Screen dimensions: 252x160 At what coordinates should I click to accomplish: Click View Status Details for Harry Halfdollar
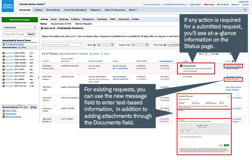pyautogui.click(x=233, y=87)
